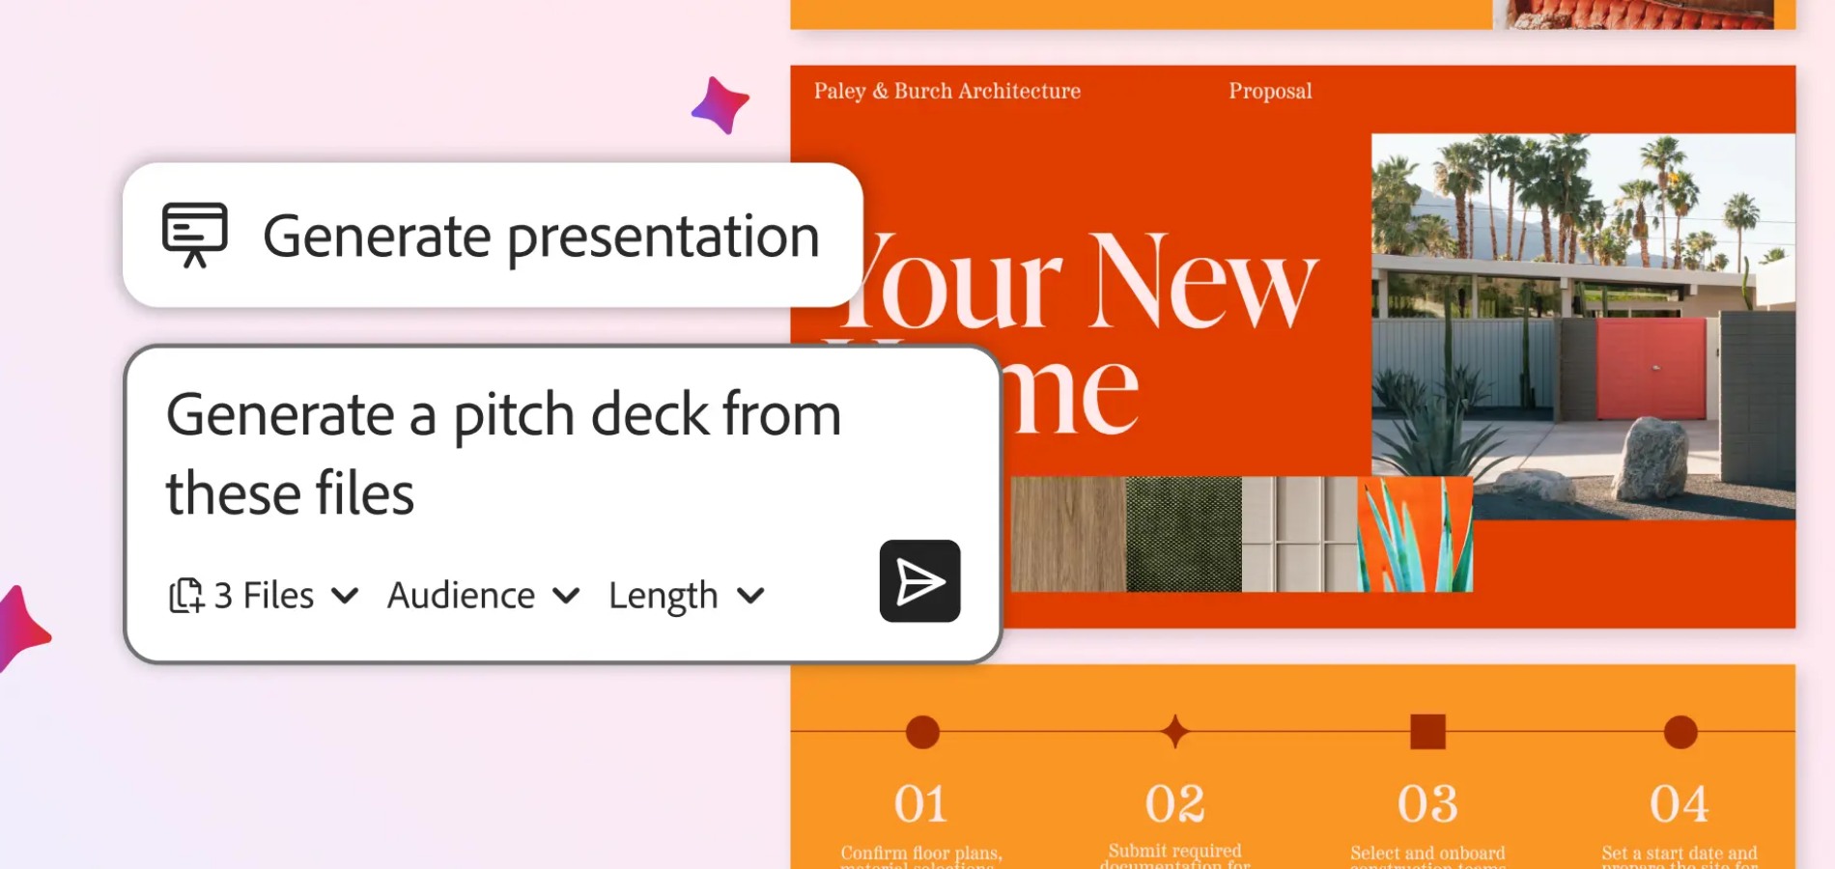Click the purple Firefly star sparkle
Viewport: 1835px width, 869px height.
720,104
